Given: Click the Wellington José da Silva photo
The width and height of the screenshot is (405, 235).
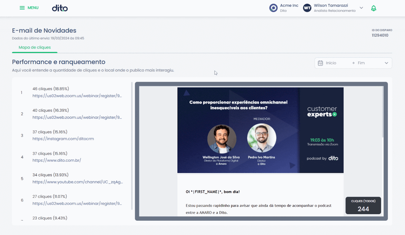Looking at the screenshot, I should point(222,139).
